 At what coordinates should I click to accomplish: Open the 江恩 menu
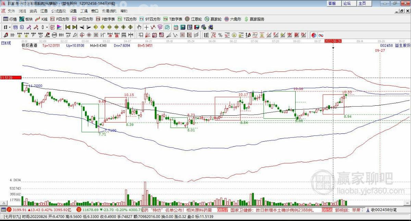[44, 11]
